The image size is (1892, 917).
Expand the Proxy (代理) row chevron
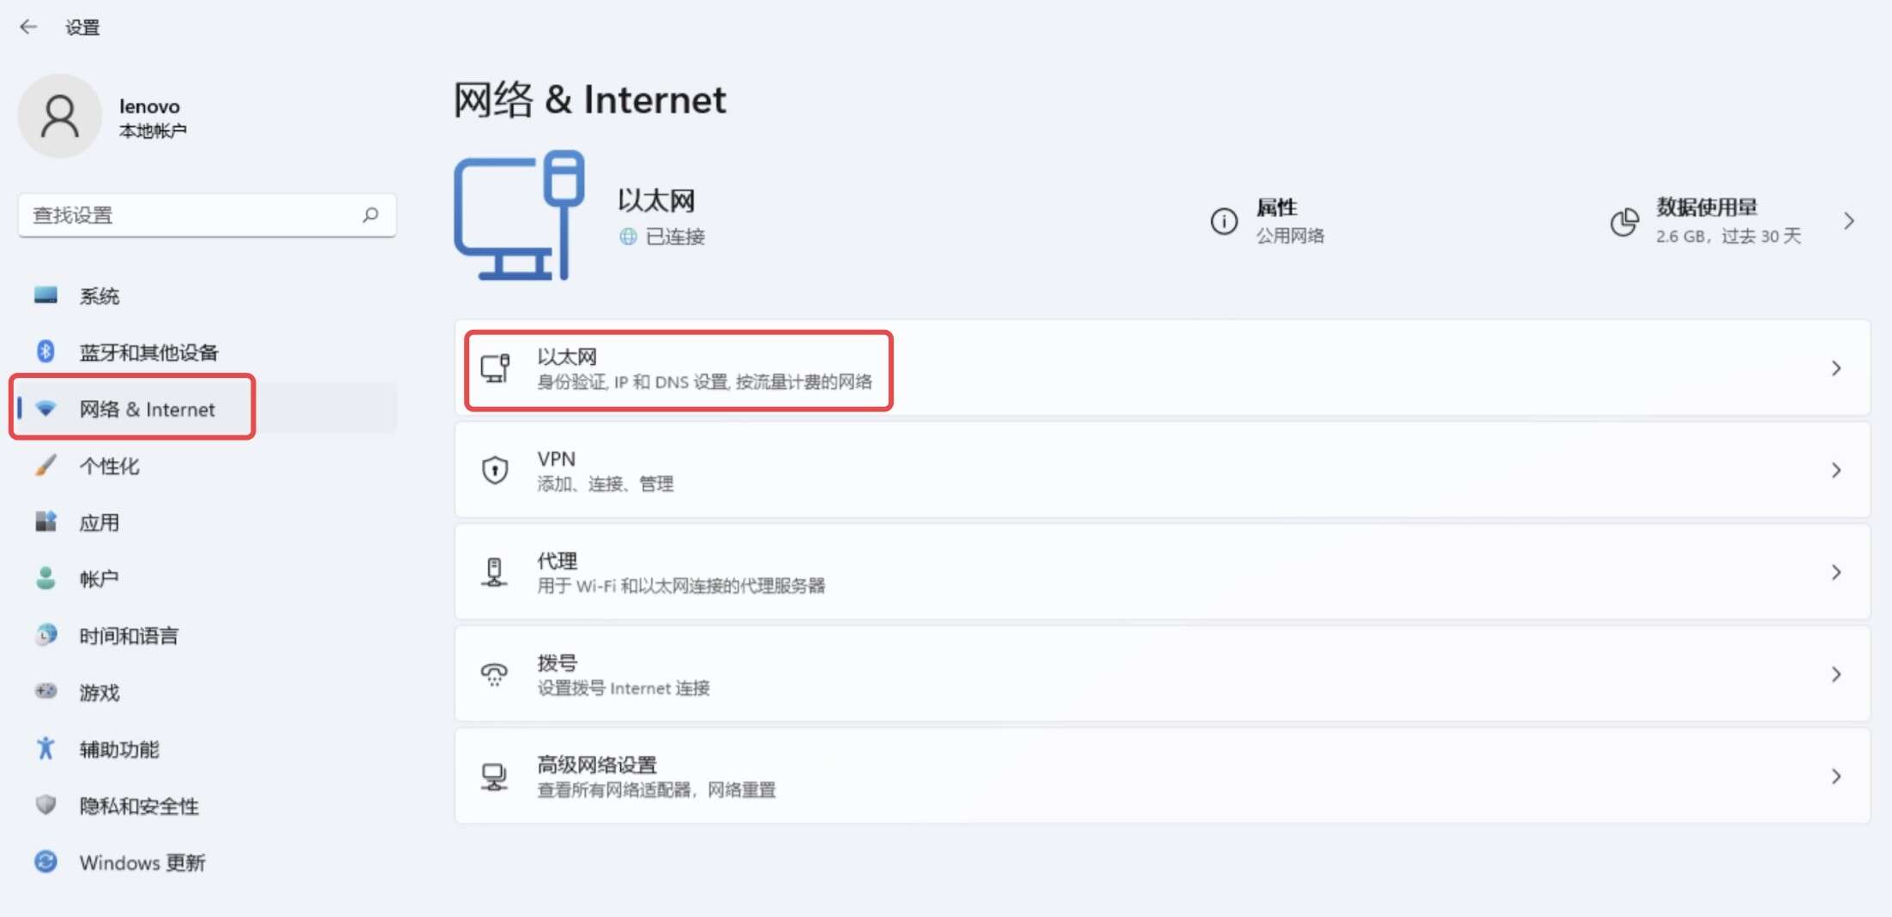coord(1836,572)
